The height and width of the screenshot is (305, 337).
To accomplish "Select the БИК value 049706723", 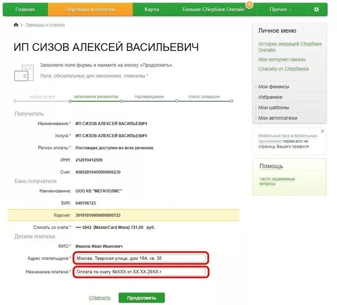I will tap(86, 203).
